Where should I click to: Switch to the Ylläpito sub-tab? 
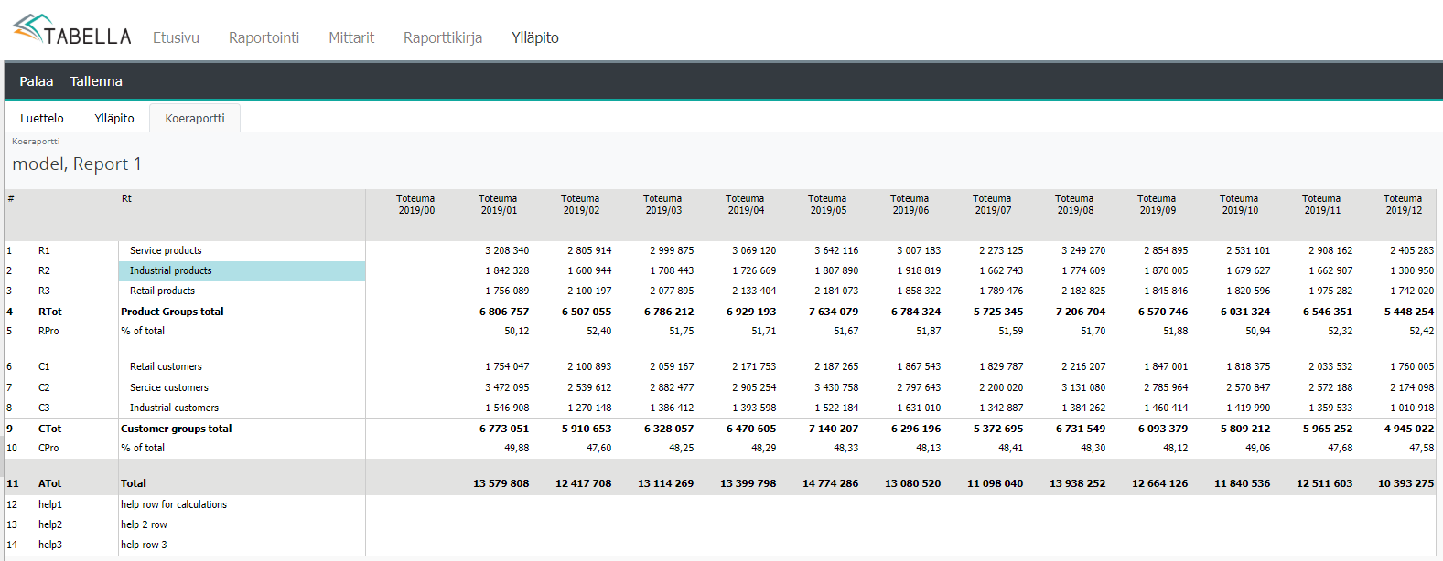click(x=114, y=118)
